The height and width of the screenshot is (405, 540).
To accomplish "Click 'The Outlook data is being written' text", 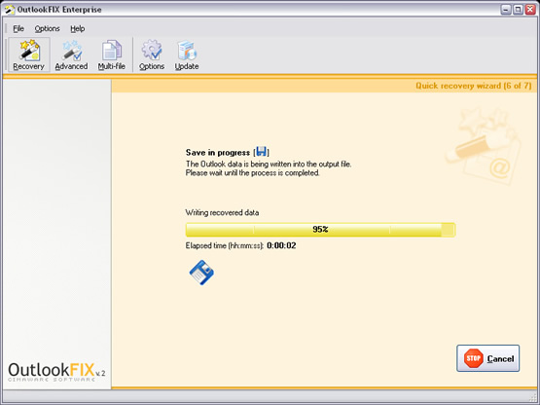I will point(269,165).
